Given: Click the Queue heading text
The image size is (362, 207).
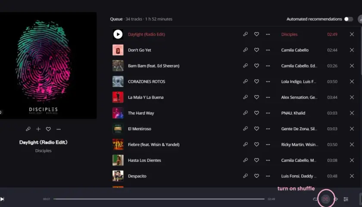Looking at the screenshot, I should pos(116,19).
